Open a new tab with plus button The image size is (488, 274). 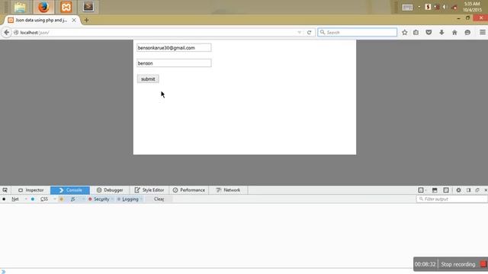tap(86, 21)
